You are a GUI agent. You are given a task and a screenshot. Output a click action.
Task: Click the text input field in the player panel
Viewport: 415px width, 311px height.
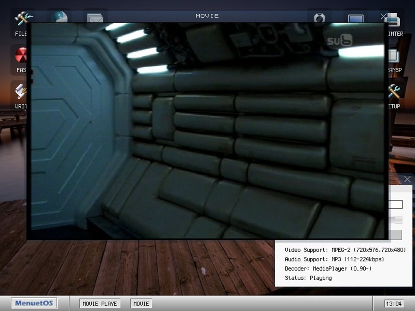coord(395,204)
